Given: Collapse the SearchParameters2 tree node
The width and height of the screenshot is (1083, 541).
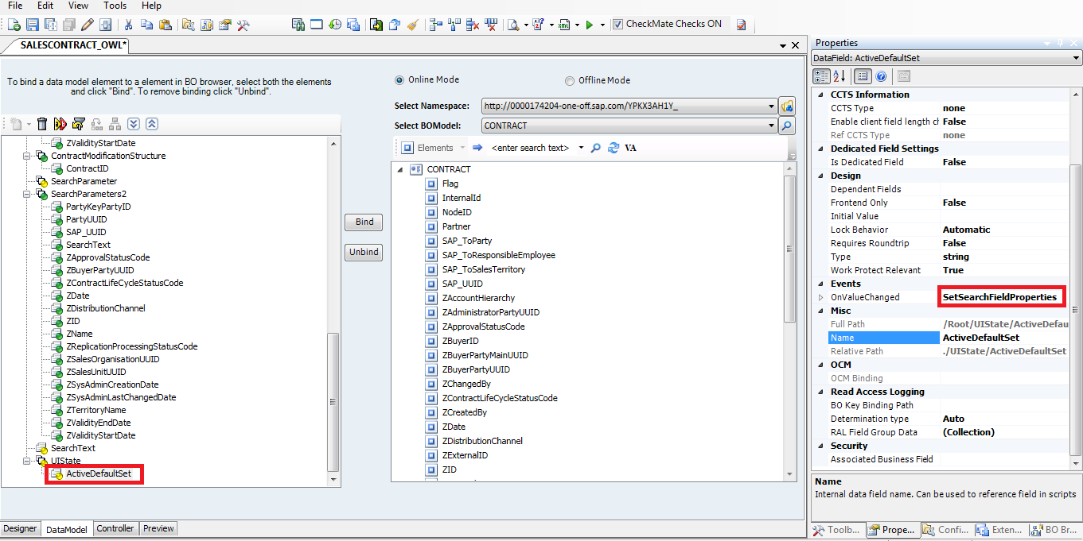Looking at the screenshot, I should click(27, 194).
